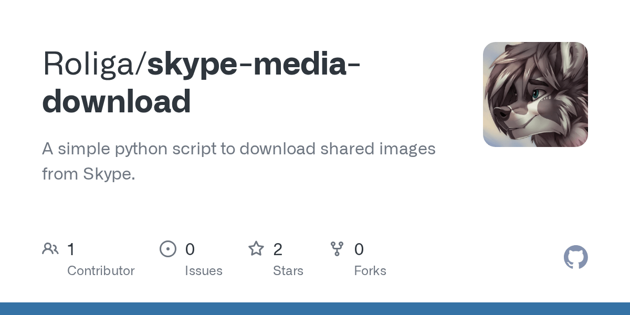Click the stars outline icon
This screenshot has width=630, height=315.
pyautogui.click(x=256, y=248)
